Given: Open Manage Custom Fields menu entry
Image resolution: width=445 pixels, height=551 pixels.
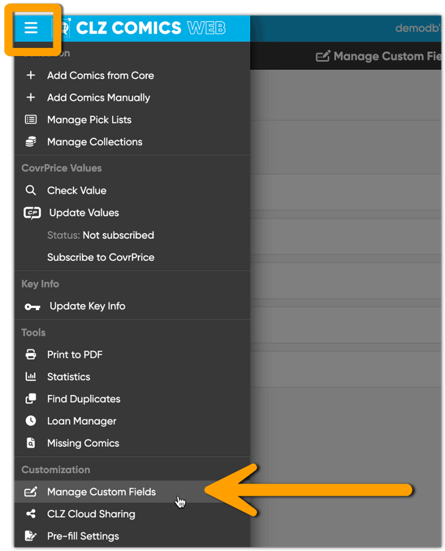Looking at the screenshot, I should pos(101,492).
